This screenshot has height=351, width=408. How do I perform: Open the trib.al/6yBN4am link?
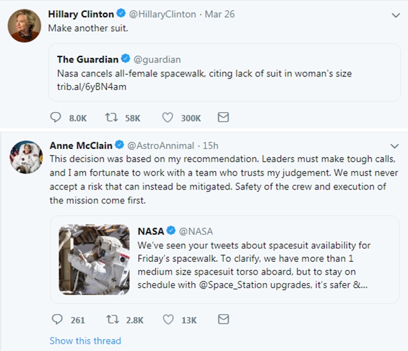[x=89, y=86]
